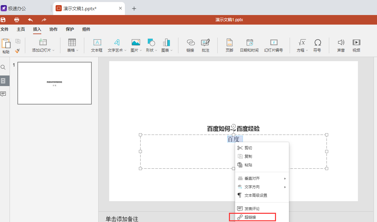This screenshot has width=377, height=222.
Task: Insert date and time (日期和时间)
Action: click(x=249, y=45)
